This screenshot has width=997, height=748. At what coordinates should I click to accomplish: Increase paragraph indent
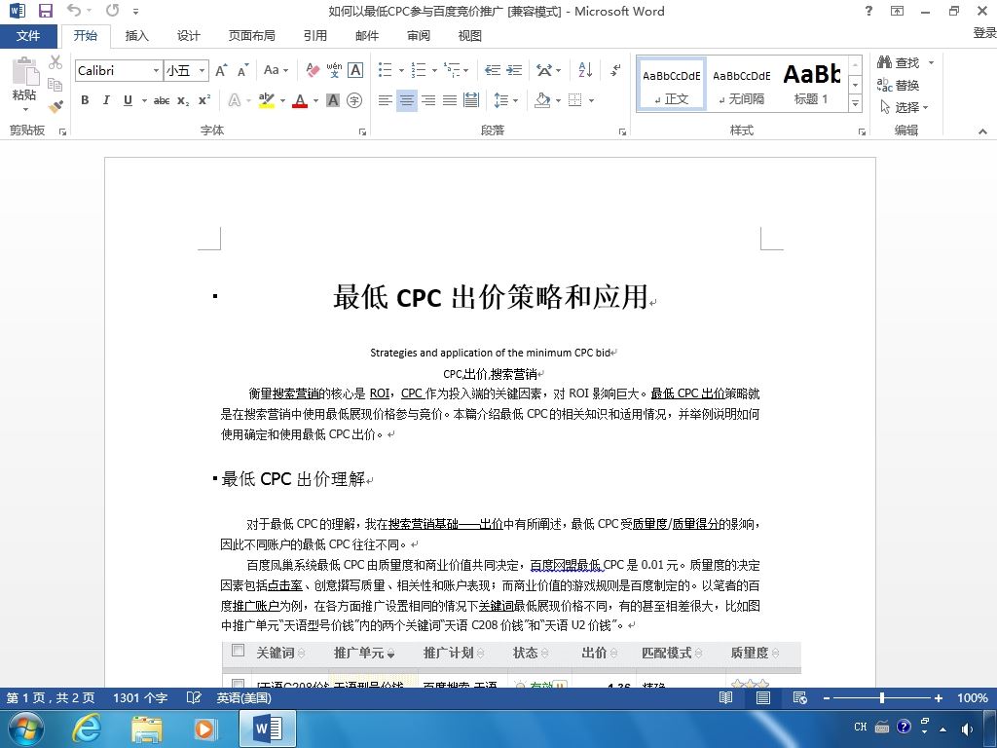(x=514, y=70)
